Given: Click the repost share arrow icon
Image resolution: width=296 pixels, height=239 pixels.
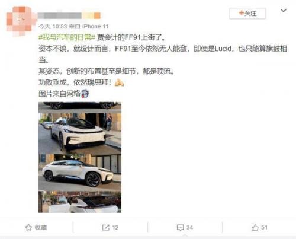Looking at the screenshot, I should pyautogui.click(x=106, y=227).
